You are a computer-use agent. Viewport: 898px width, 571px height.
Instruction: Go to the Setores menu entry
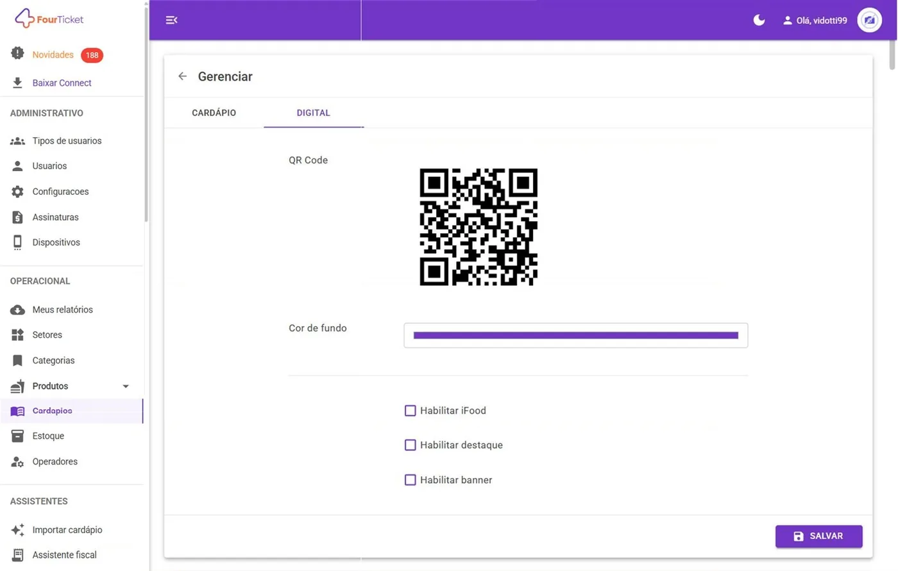coord(47,335)
